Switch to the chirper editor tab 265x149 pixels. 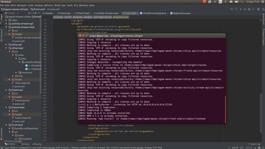tap(48, 13)
